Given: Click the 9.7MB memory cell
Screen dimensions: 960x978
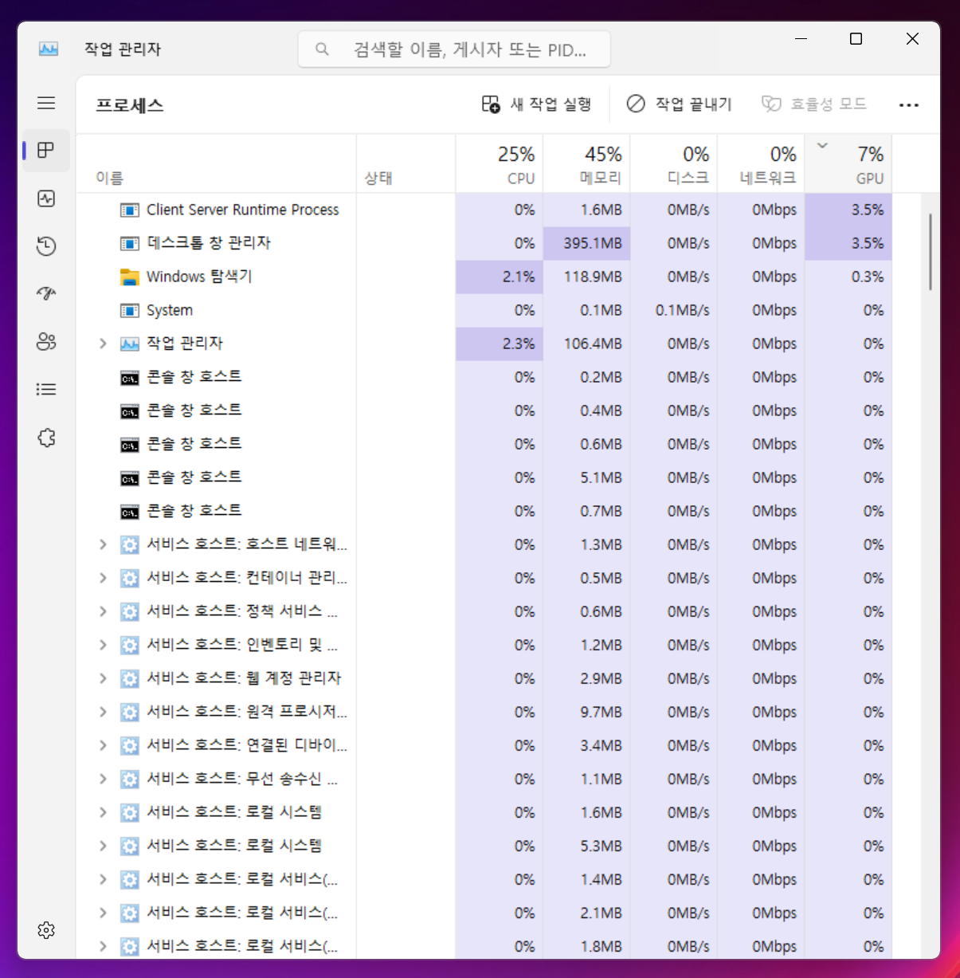Looking at the screenshot, I should pos(586,712).
